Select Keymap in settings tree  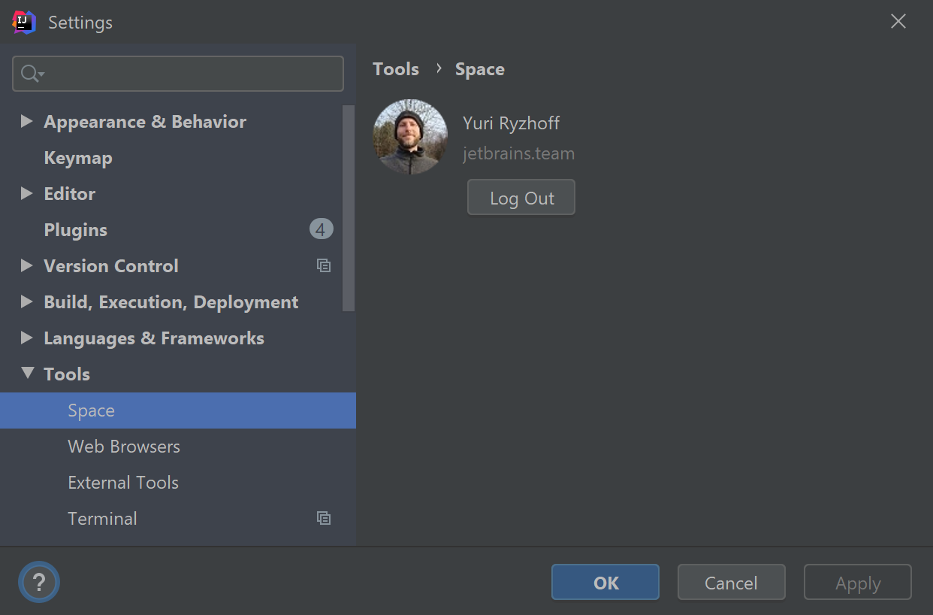coord(78,158)
